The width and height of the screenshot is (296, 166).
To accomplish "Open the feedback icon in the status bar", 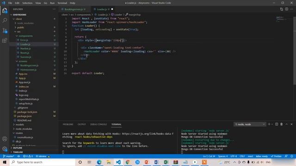I will (x=286, y=156).
